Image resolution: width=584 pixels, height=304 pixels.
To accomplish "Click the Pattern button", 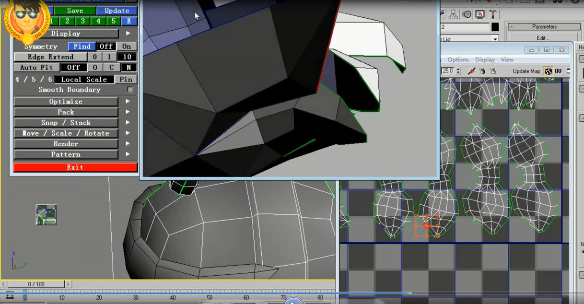I will (x=66, y=154).
